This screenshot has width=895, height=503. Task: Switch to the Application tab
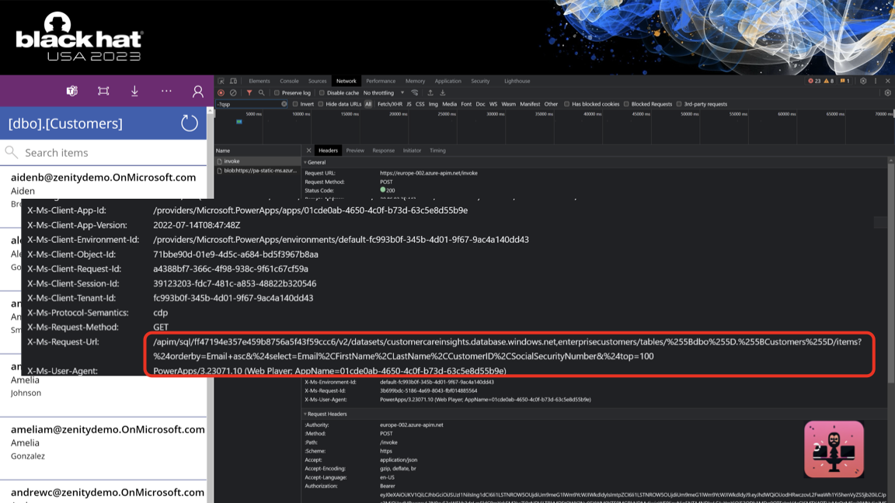point(448,81)
